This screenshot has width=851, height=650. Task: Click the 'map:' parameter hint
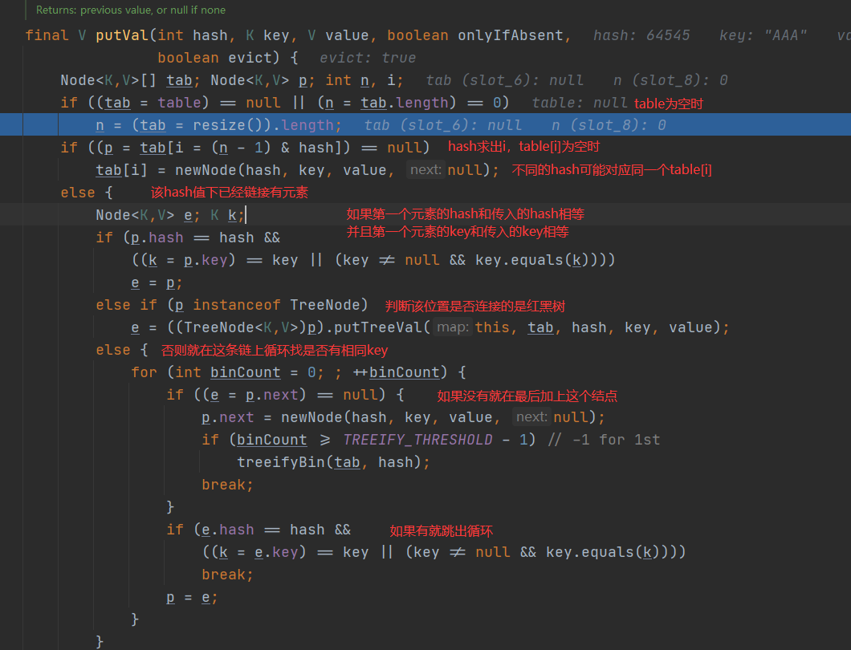(453, 327)
